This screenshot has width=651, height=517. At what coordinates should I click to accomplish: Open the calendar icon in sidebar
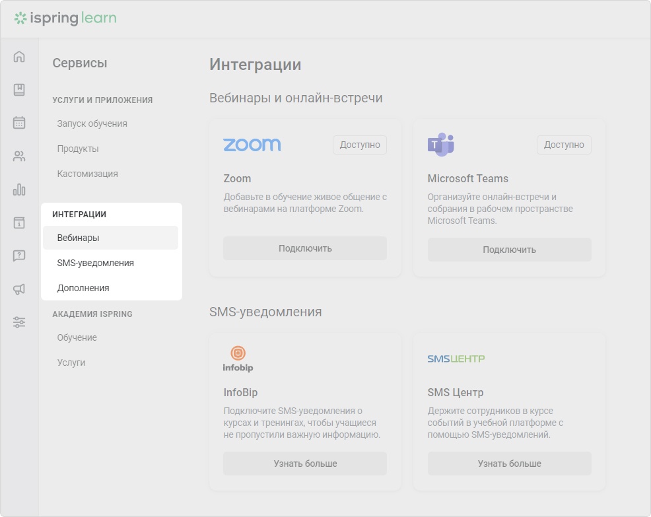(19, 123)
